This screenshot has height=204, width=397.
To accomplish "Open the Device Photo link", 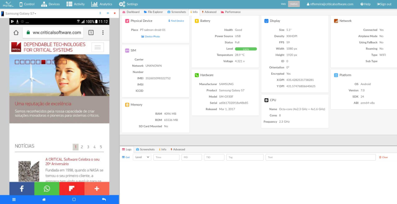I will [x=151, y=36].
